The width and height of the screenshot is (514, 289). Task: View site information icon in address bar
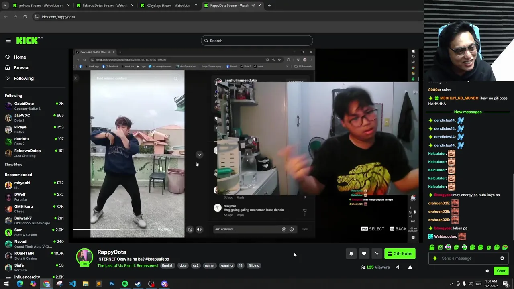click(37, 17)
